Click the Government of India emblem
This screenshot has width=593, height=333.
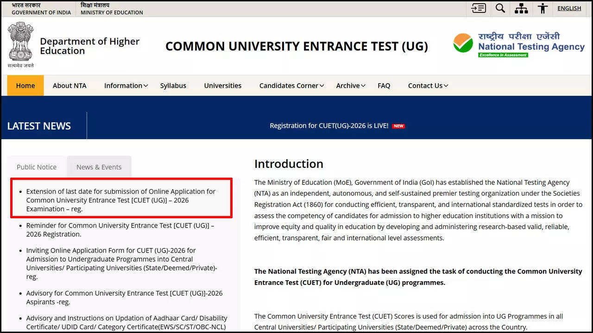pyautogui.click(x=19, y=43)
